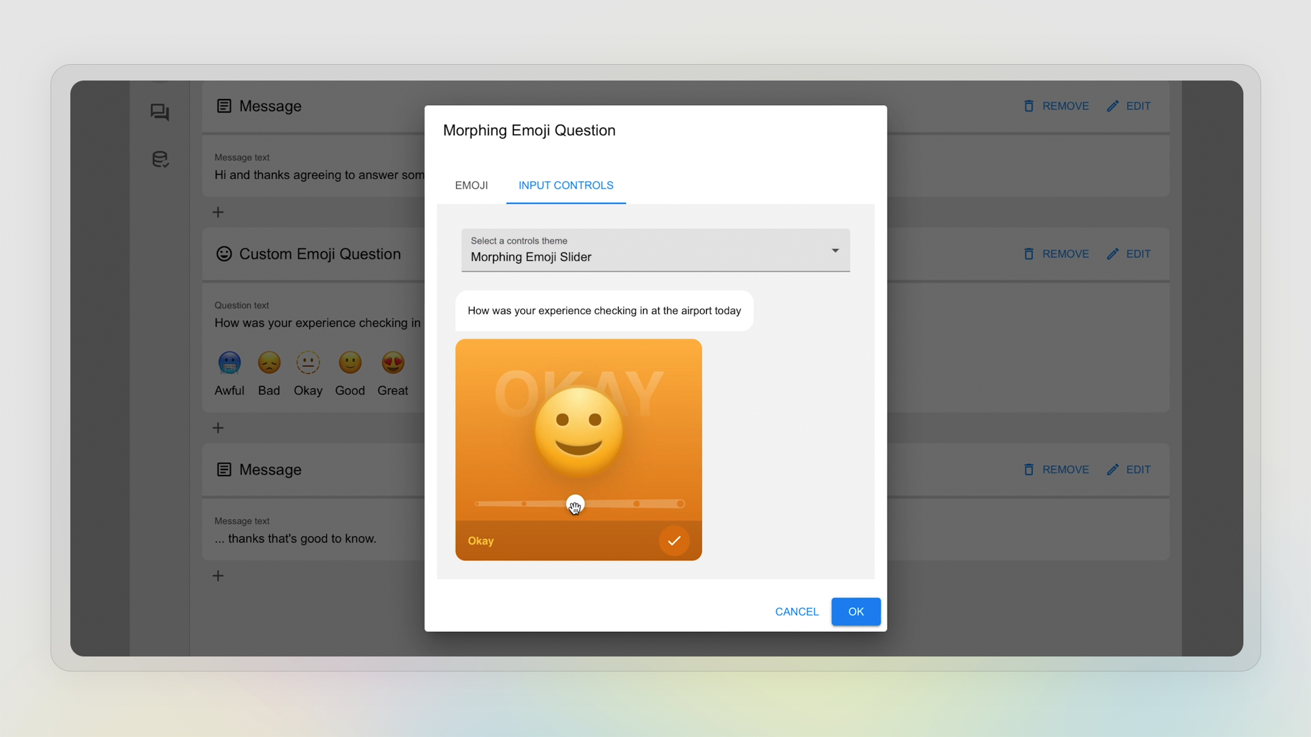Click the plus icon below last Message

[x=218, y=576]
